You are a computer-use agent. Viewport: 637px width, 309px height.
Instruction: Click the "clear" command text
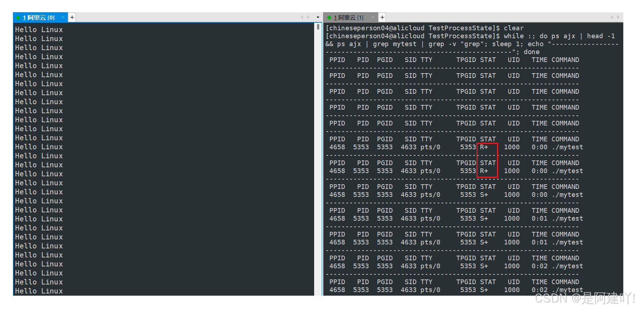[x=514, y=28]
